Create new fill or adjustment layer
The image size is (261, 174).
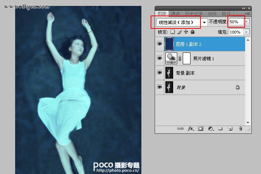coord(210,129)
